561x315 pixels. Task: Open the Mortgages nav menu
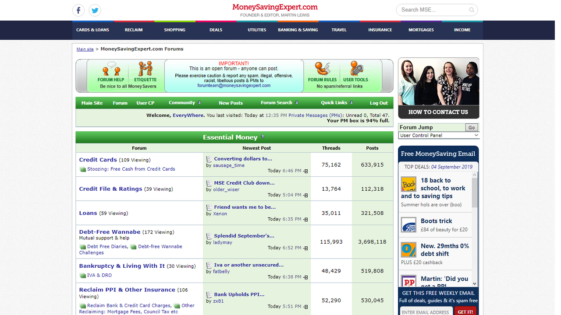421,30
